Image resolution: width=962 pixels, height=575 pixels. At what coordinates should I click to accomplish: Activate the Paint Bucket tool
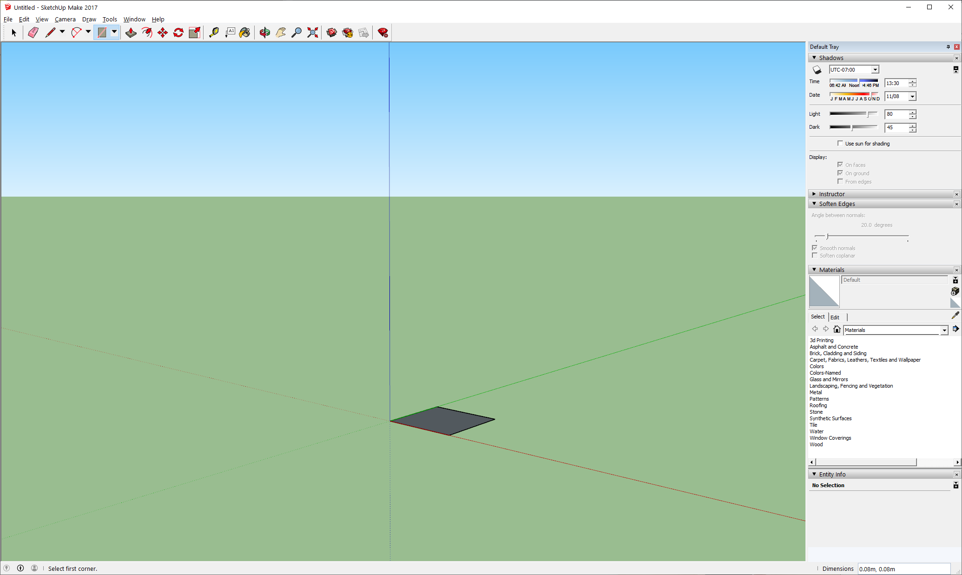245,33
